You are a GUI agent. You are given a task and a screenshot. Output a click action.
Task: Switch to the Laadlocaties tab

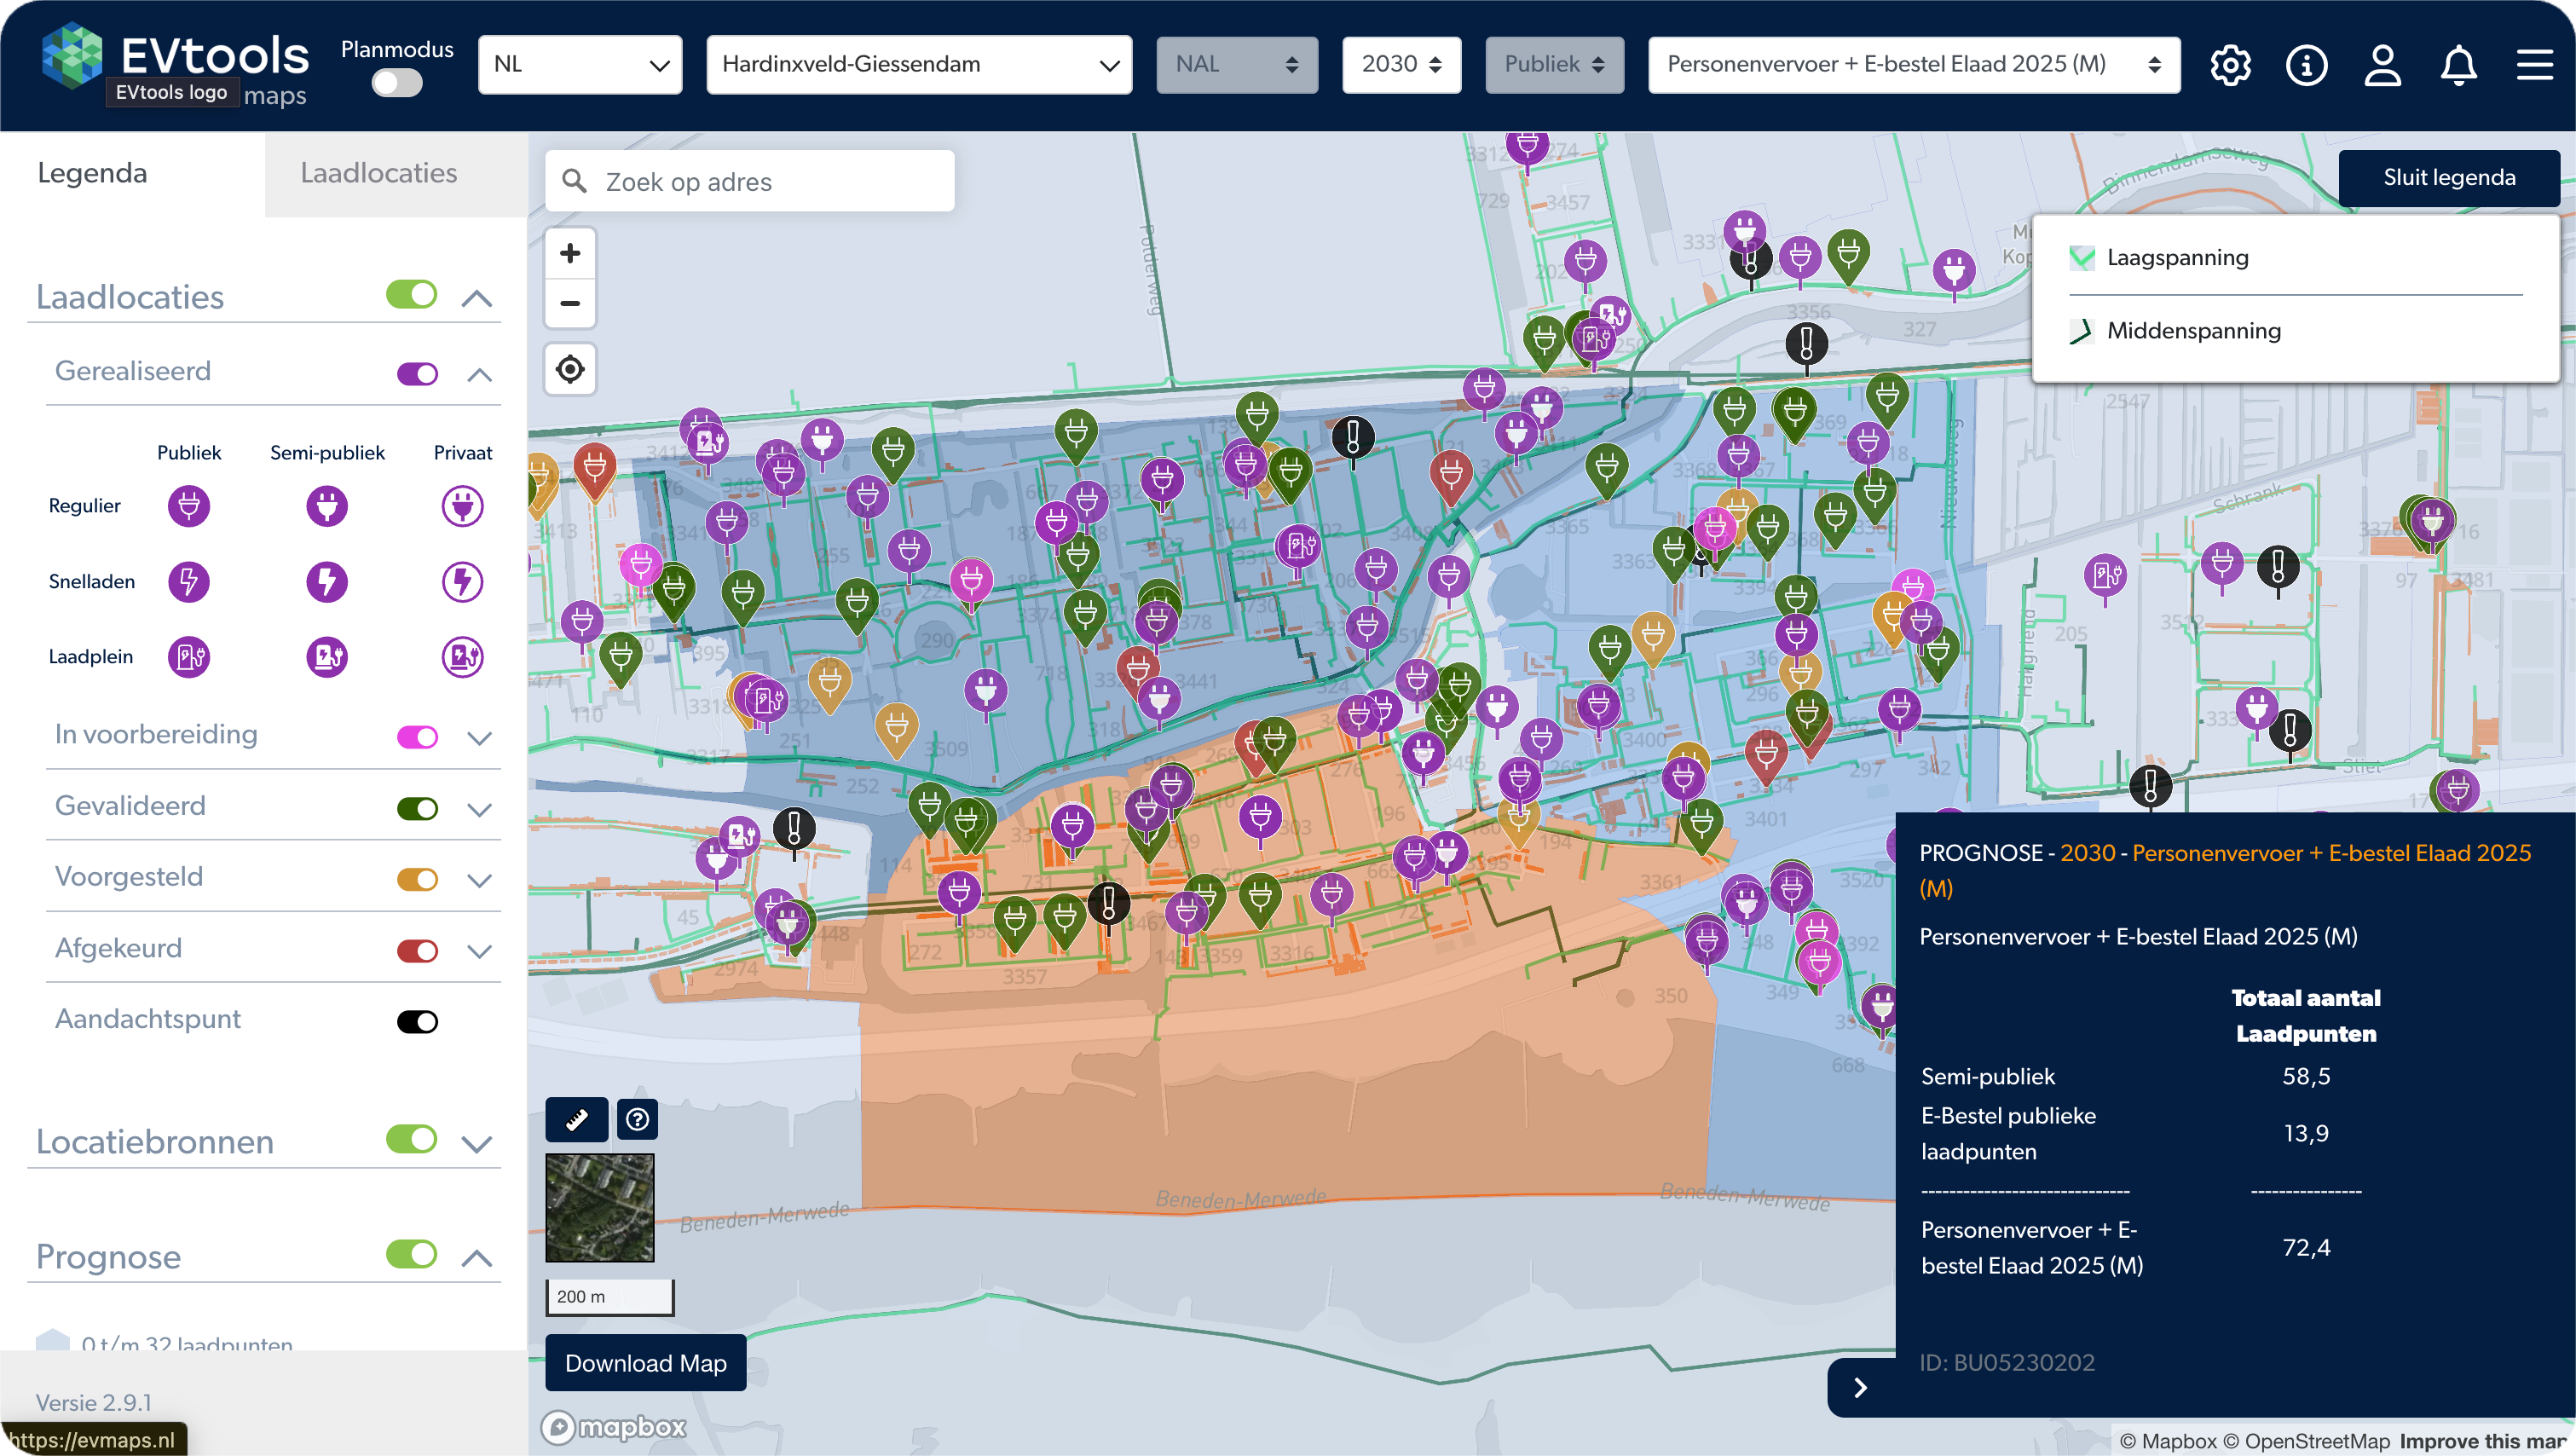point(378,173)
